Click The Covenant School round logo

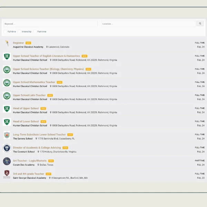[7, 148]
